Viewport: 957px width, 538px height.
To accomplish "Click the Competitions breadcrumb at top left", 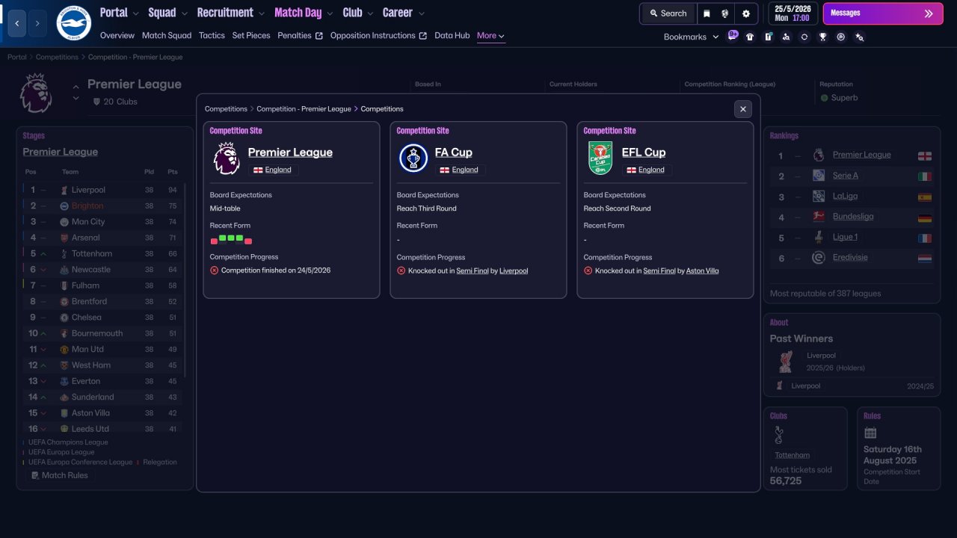I will (57, 57).
